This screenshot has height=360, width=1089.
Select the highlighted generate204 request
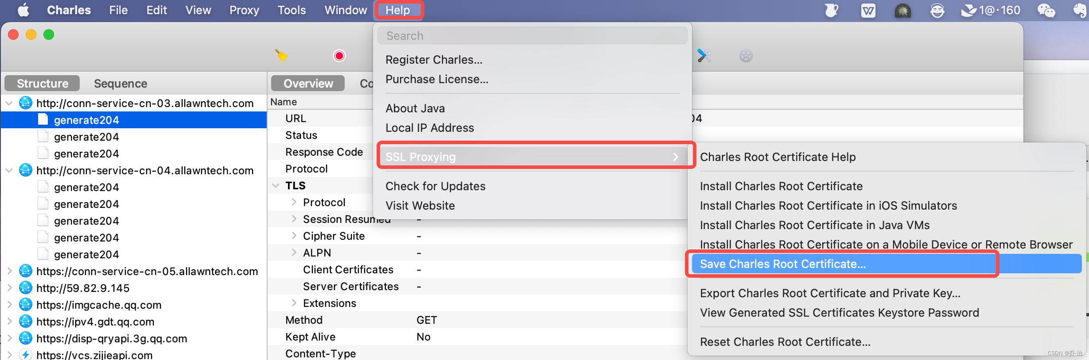tap(134, 120)
